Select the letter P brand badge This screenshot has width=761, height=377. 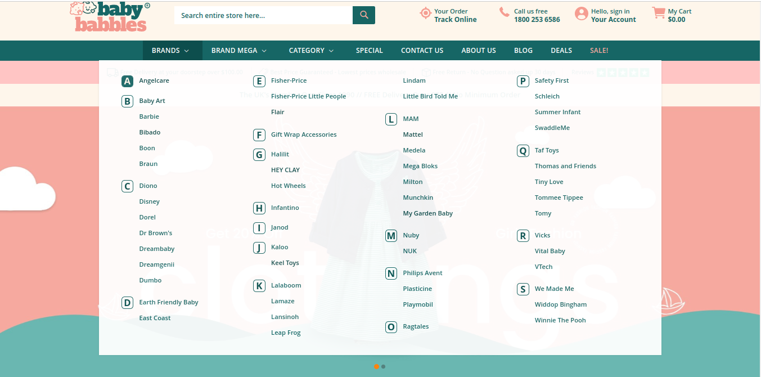pos(523,81)
